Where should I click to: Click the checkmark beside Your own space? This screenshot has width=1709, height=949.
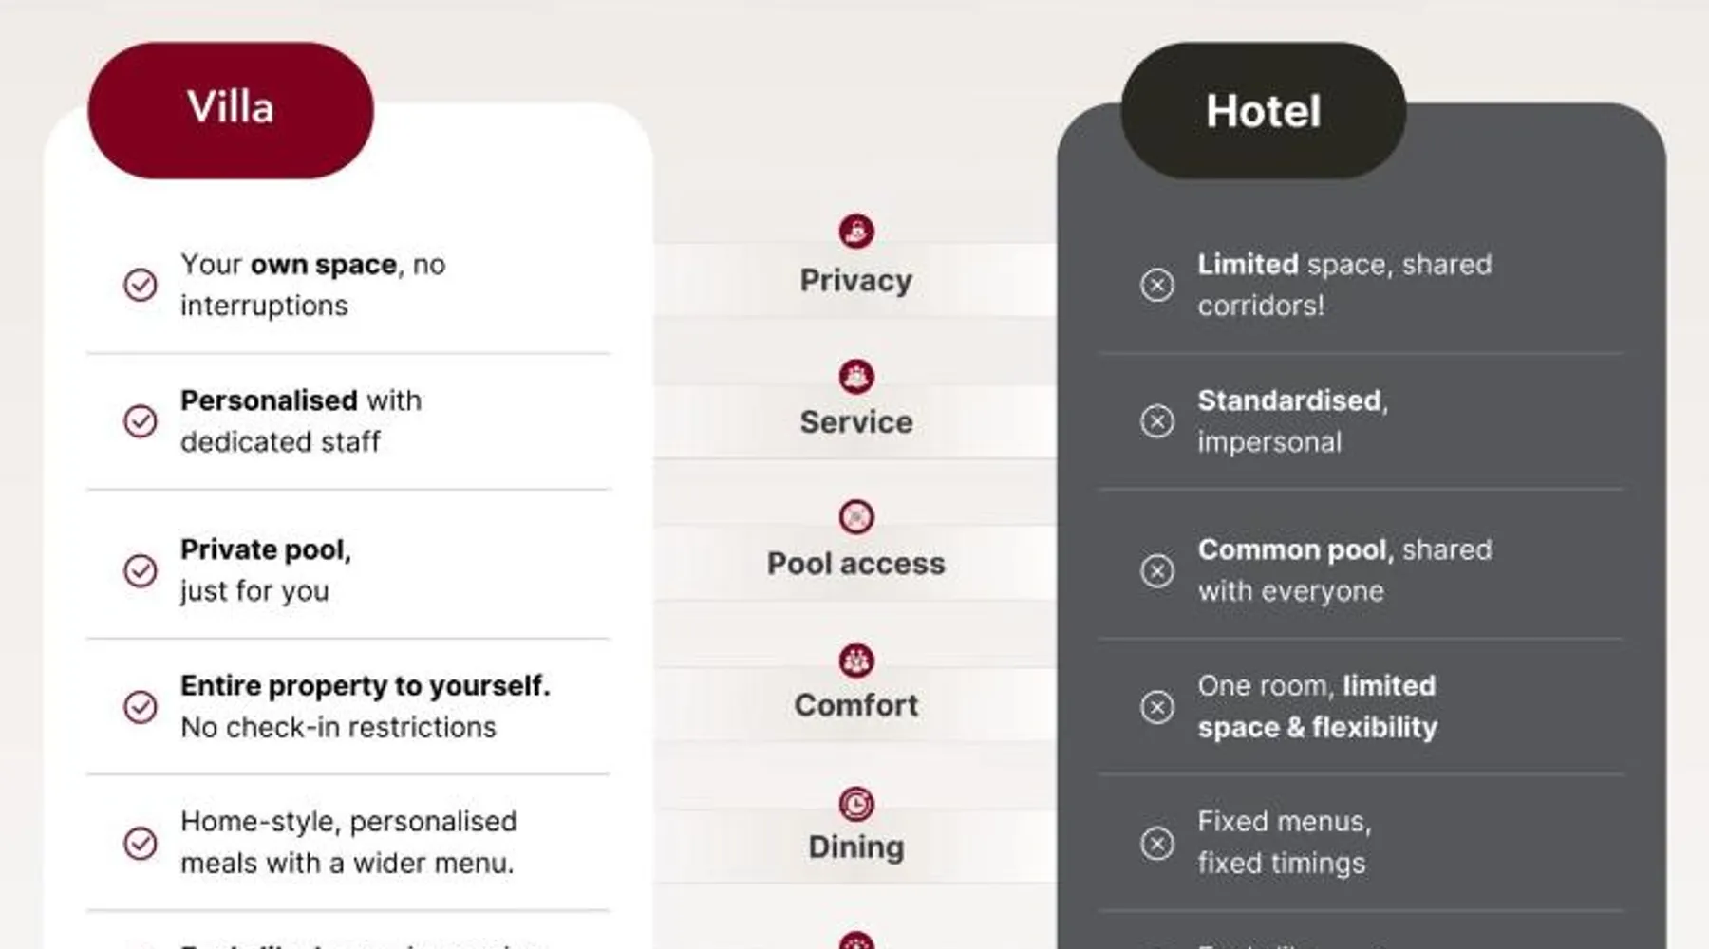click(x=141, y=285)
